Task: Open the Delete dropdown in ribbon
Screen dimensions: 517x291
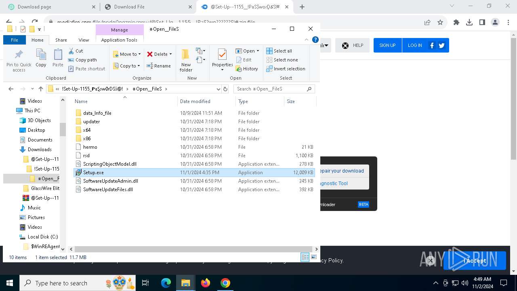Action: (159, 54)
